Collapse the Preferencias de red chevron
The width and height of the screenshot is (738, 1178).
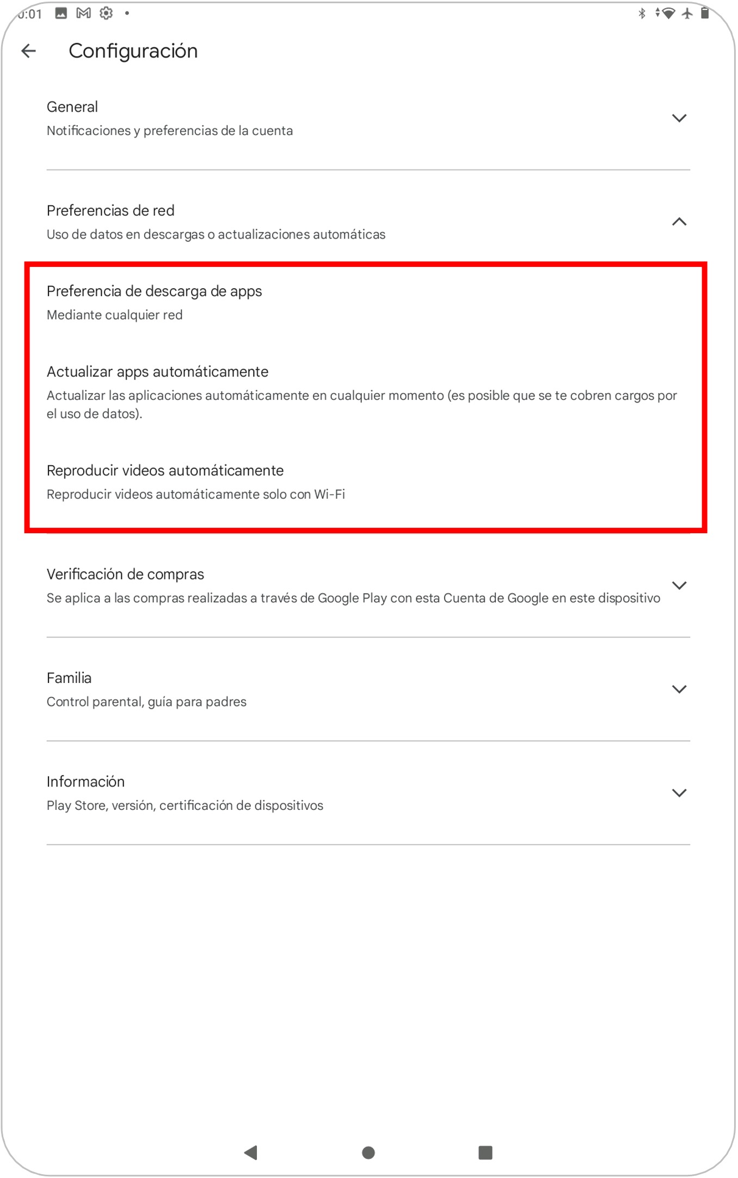(679, 222)
